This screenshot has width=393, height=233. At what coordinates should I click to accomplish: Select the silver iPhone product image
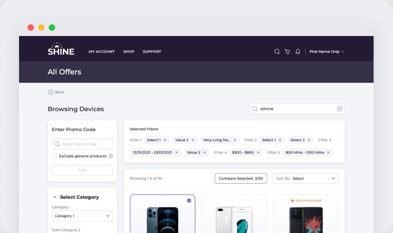click(x=234, y=220)
